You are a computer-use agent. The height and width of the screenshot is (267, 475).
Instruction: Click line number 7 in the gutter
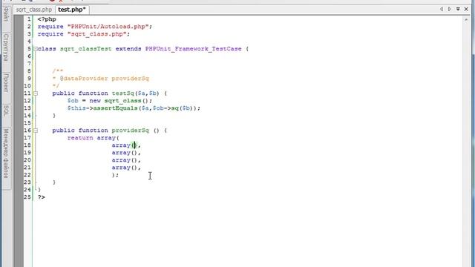pos(29,64)
